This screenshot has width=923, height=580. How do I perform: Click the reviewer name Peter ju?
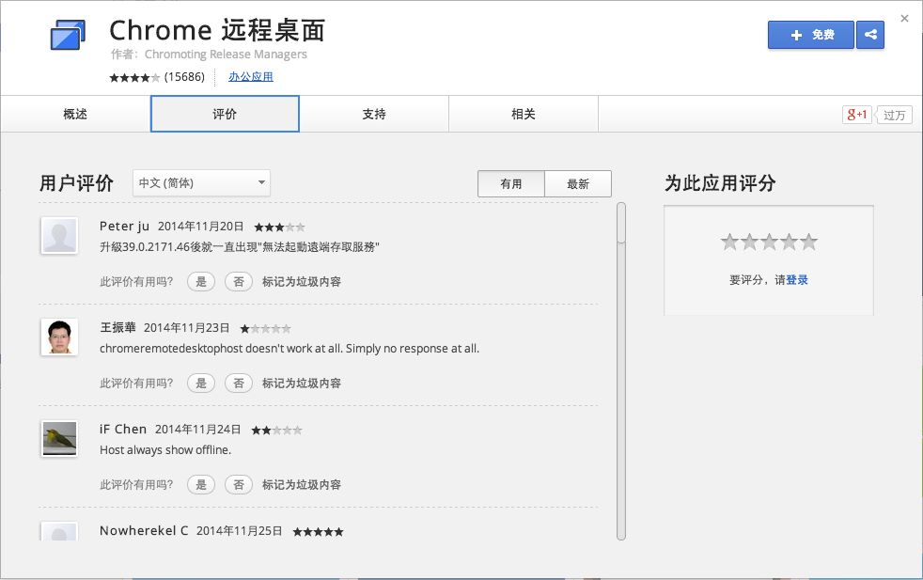124,227
